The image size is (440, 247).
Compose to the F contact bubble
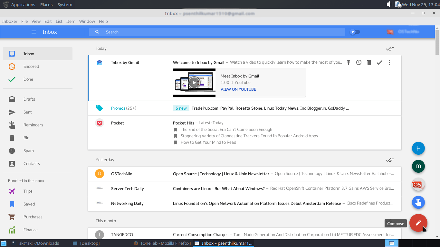(418, 148)
